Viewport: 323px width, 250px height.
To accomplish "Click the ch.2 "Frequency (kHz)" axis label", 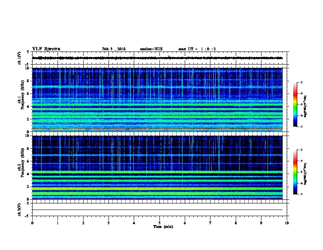I will [x=22, y=163].
